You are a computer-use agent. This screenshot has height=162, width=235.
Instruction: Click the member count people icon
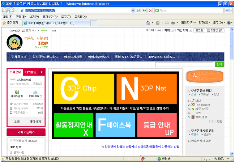[35, 92]
